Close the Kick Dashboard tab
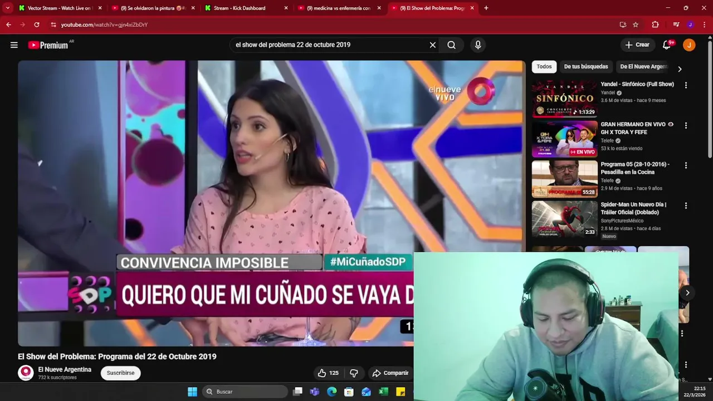Viewport: 713px width, 401px height. (286, 8)
